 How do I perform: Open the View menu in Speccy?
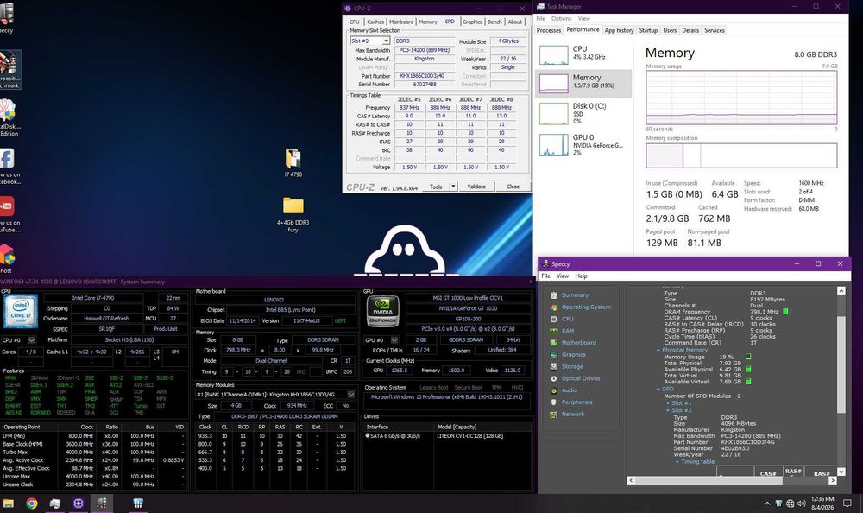point(563,276)
